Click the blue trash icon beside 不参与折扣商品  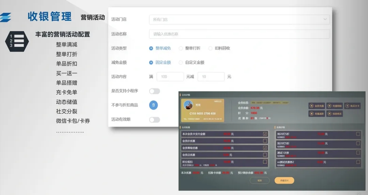pos(153,105)
